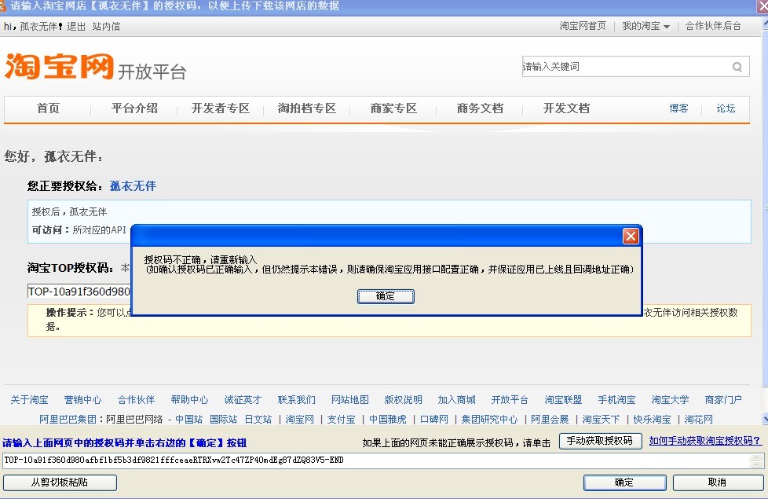The height and width of the screenshot is (499, 768).
Task: Open the 中国雅虎 footer link
Action: coord(387,420)
